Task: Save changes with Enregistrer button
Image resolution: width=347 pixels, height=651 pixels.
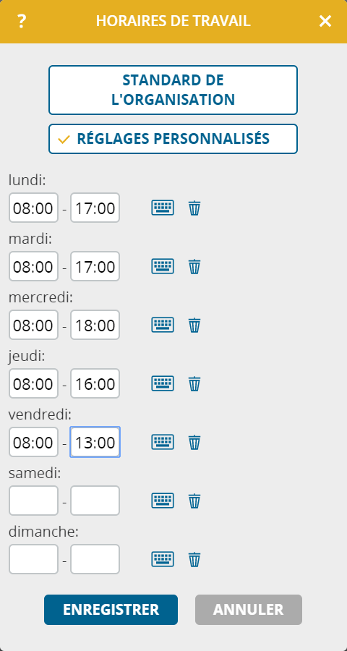Action: [111, 610]
